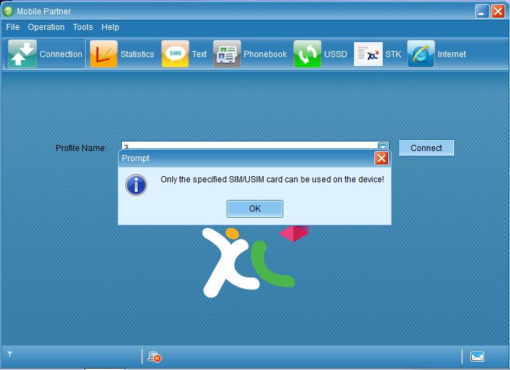Open the Help menu
The width and height of the screenshot is (510, 370).
110,27
